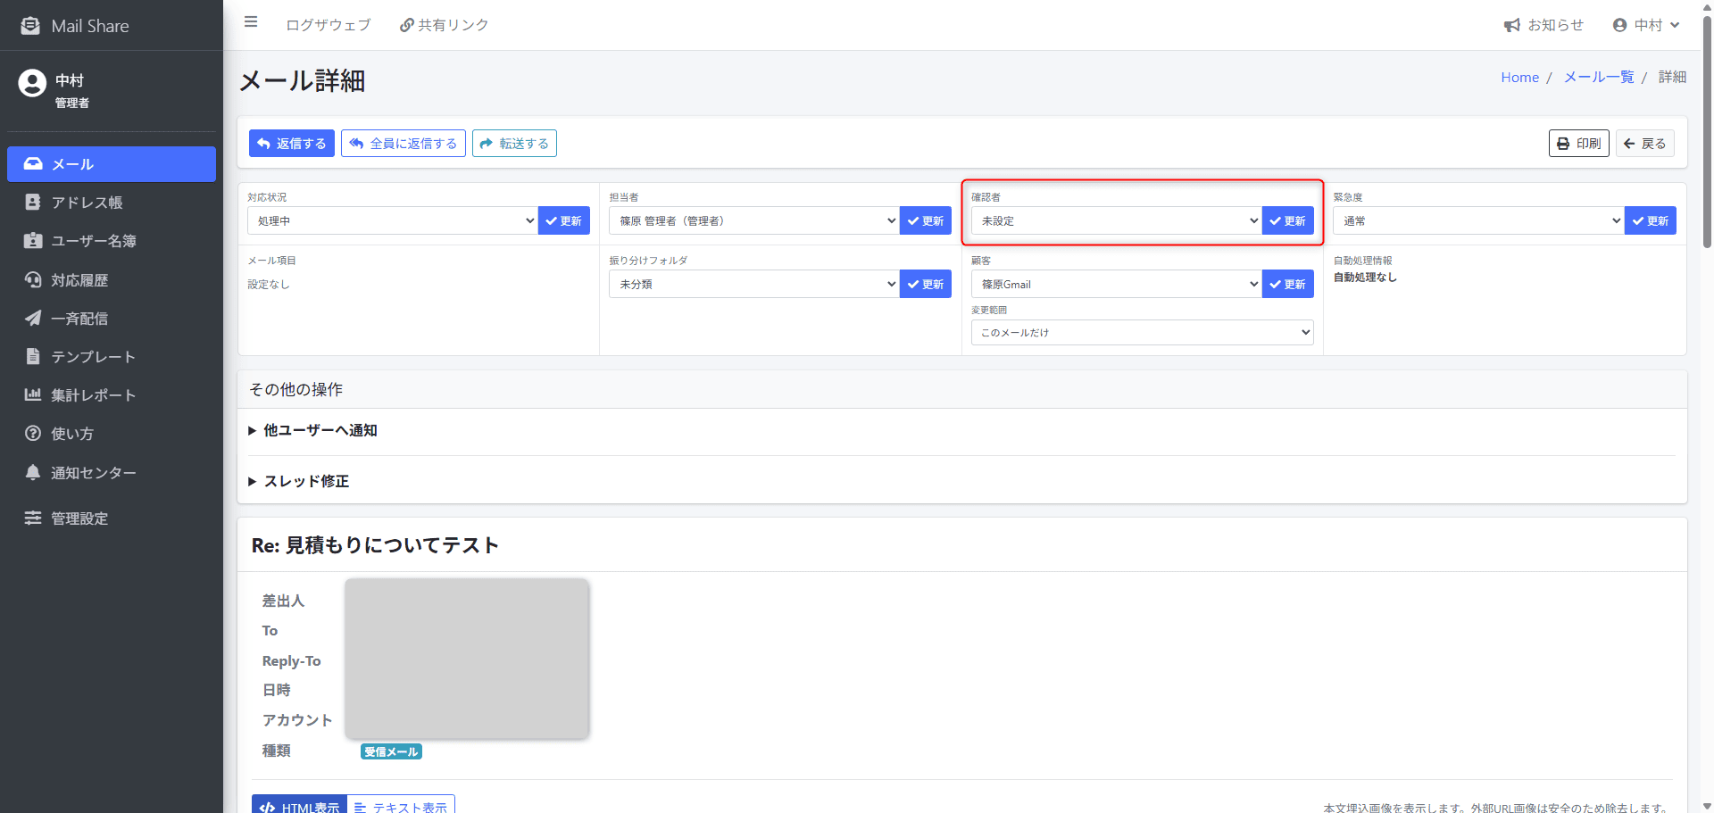The width and height of the screenshot is (1714, 813).
Task: Switch to テキスト表示 tab
Action: tap(401, 804)
